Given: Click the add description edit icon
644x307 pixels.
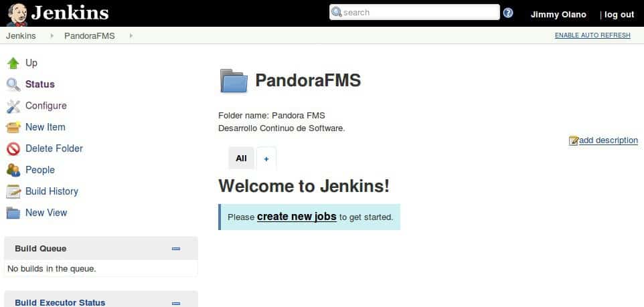Looking at the screenshot, I should pos(573,140).
